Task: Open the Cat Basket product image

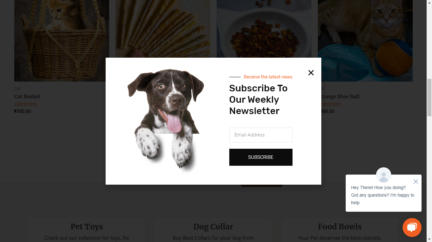Action: [x=62, y=41]
